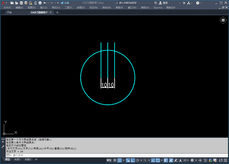
Task: Click the Plot printer icon
Action: [40, 3]
